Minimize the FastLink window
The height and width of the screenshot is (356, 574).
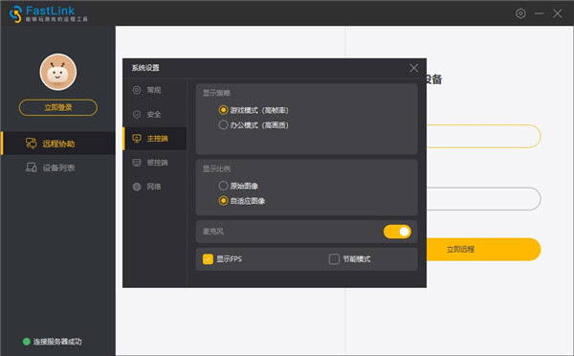(539, 13)
